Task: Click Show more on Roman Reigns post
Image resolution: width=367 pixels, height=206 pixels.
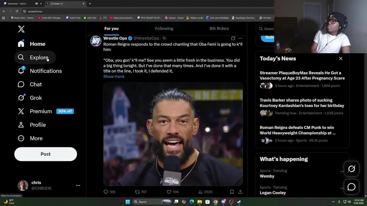Action: (114, 76)
